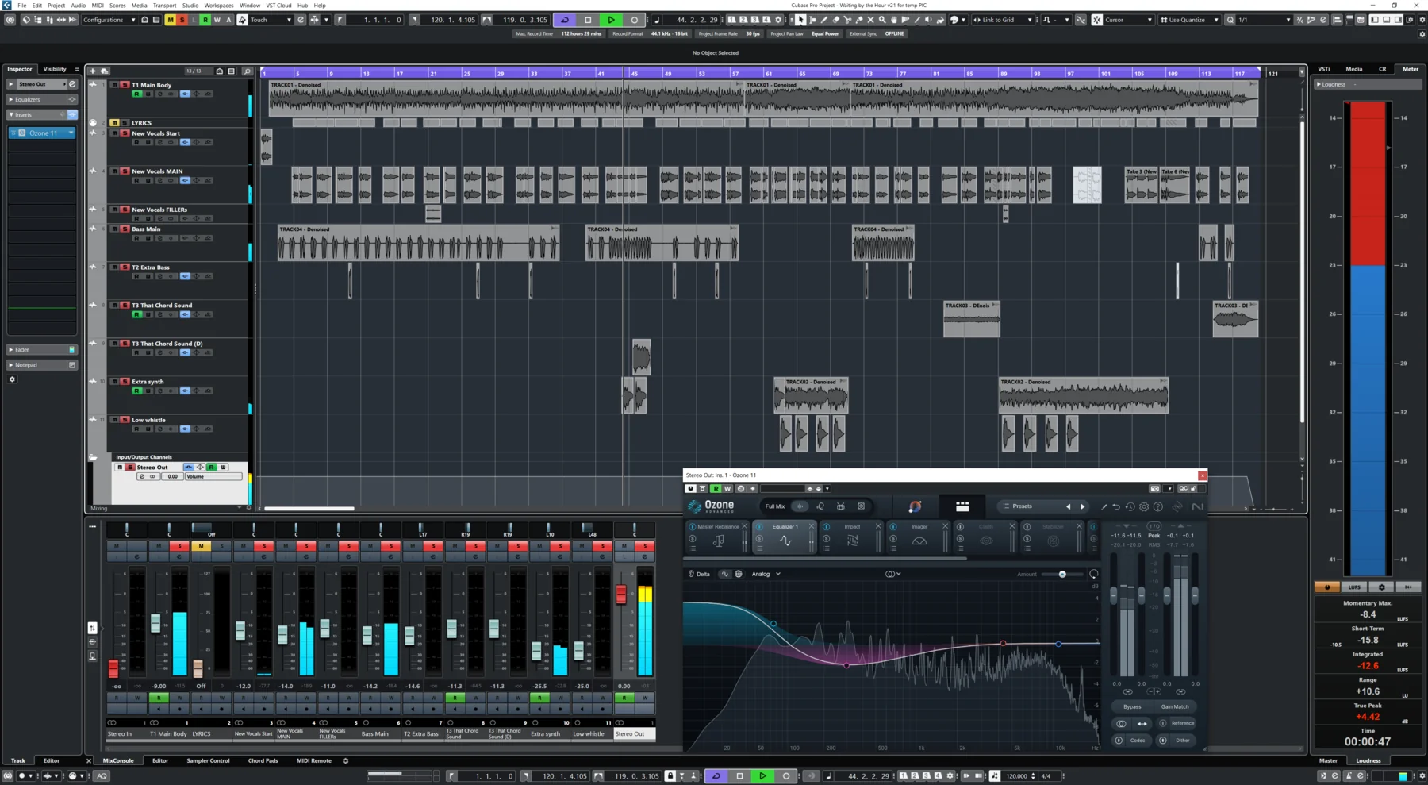Select the Erase tool
1428x785 pixels.
point(836,20)
